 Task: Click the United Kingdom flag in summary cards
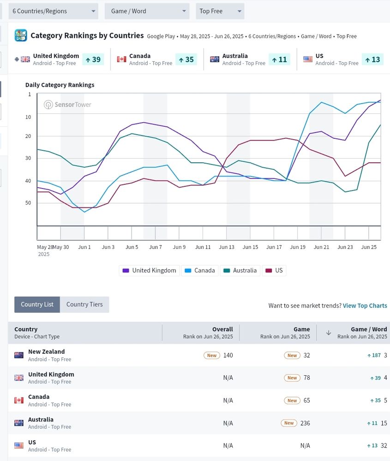coord(25,59)
